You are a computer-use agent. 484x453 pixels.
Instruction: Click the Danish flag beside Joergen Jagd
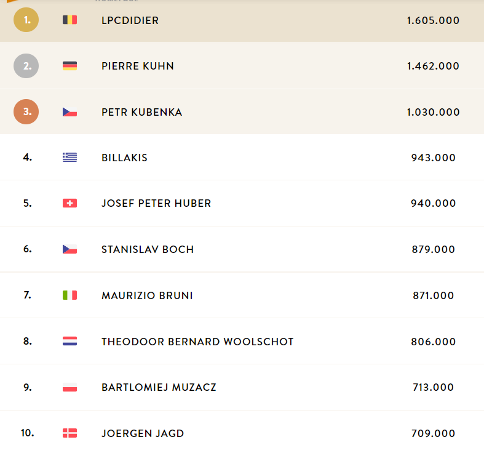tap(69, 433)
